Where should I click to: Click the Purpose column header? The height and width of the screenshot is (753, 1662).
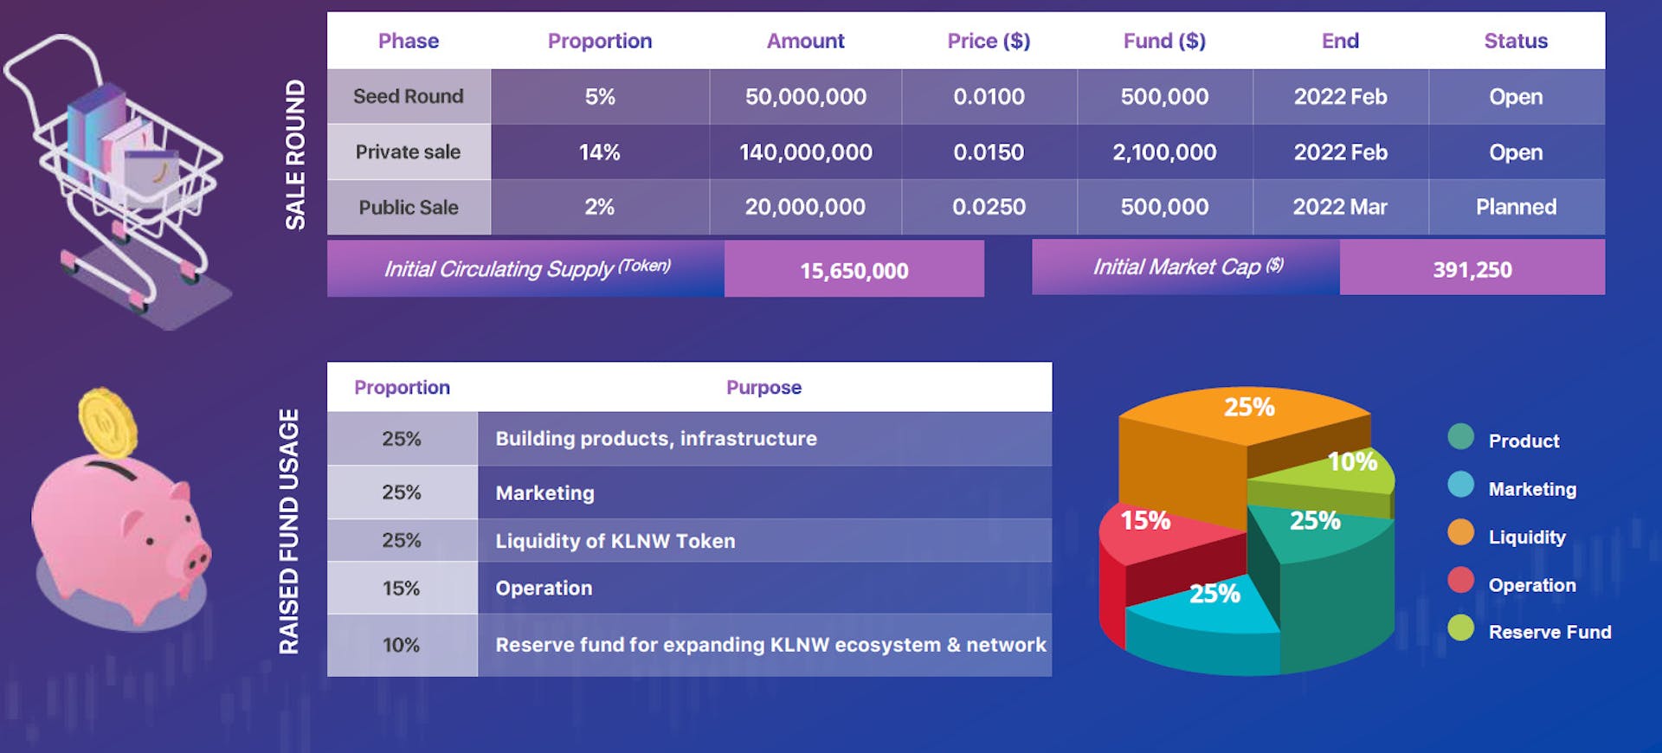[x=763, y=387]
